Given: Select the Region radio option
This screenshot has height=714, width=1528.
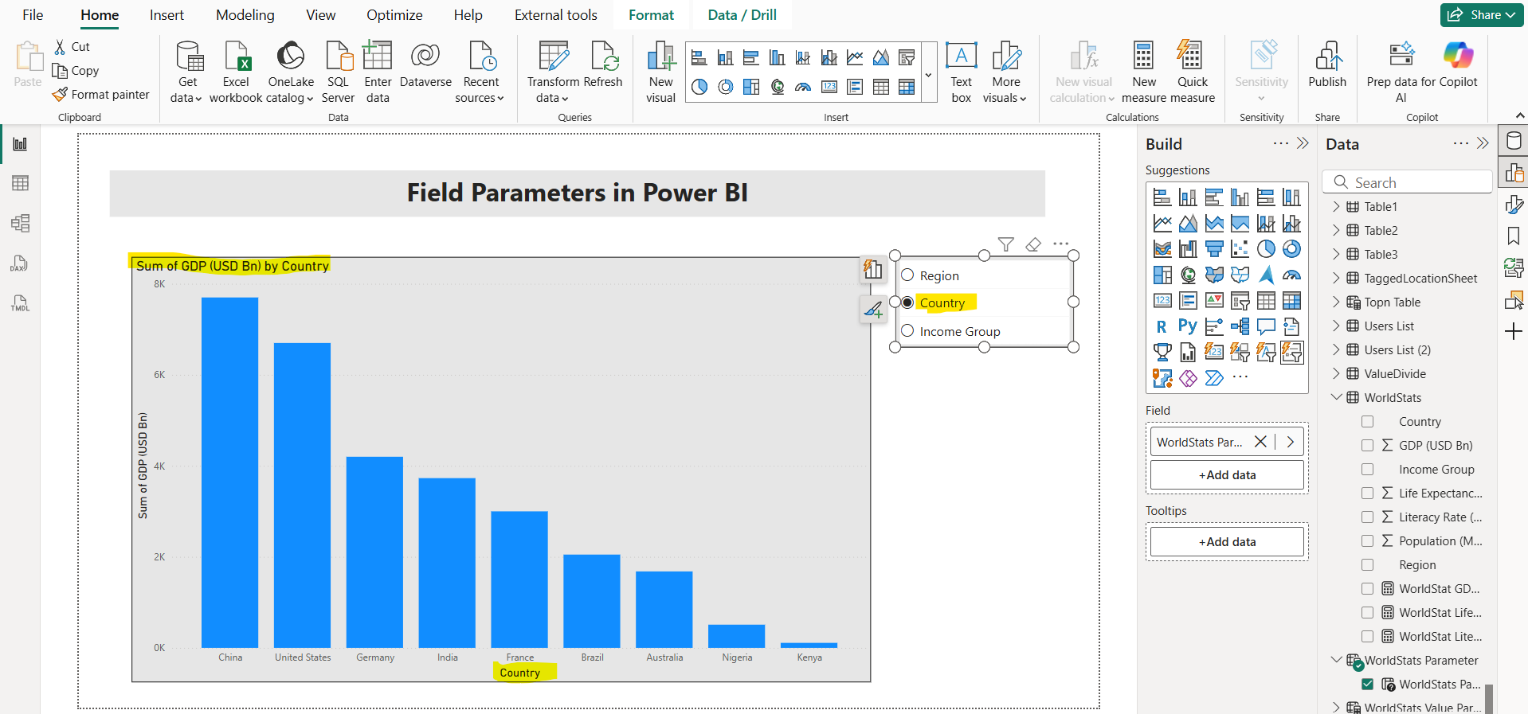Looking at the screenshot, I should (x=907, y=275).
